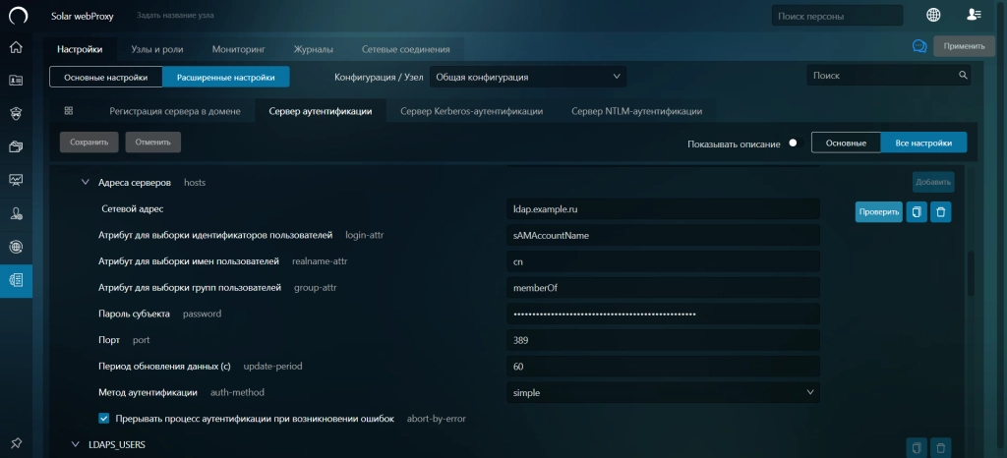Viewport: 1007px width, 458px height.
Task: Switch to Основные настройки
Action: [106, 77]
